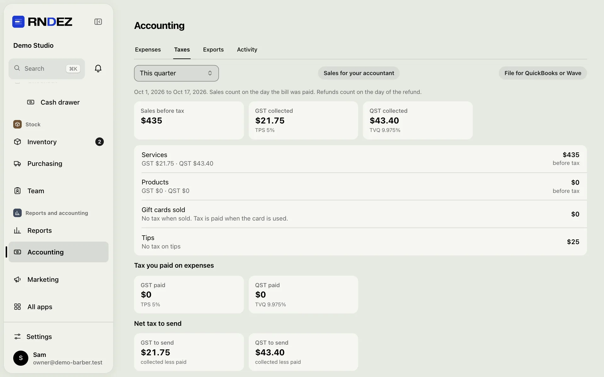Viewport: 604px width, 377px height.
Task: Click the QST collected $43.40 card
Action: click(418, 120)
